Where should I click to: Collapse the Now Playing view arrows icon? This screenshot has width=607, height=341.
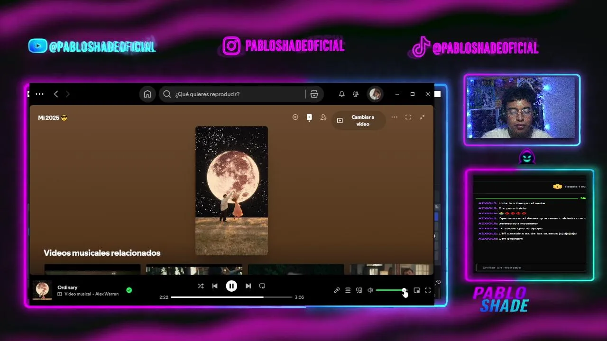[422, 117]
